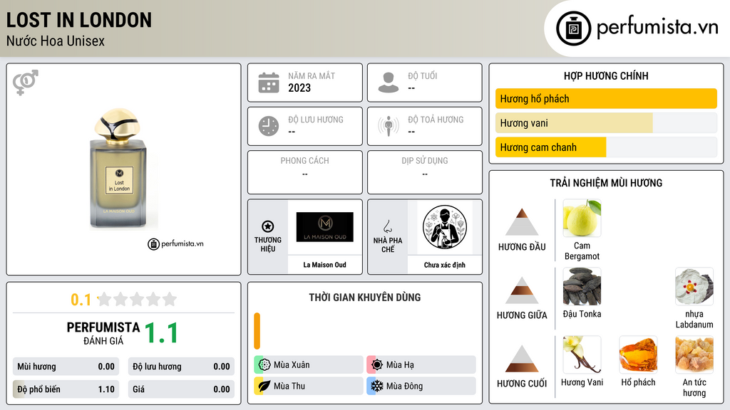Click the Hương vani accord bar
730x410 pixels.
[606, 122]
